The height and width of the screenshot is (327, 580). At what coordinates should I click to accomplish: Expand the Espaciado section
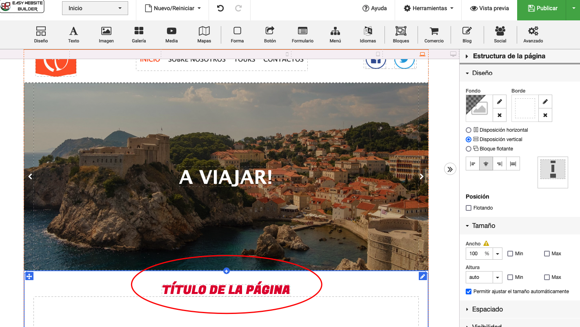(x=487, y=309)
